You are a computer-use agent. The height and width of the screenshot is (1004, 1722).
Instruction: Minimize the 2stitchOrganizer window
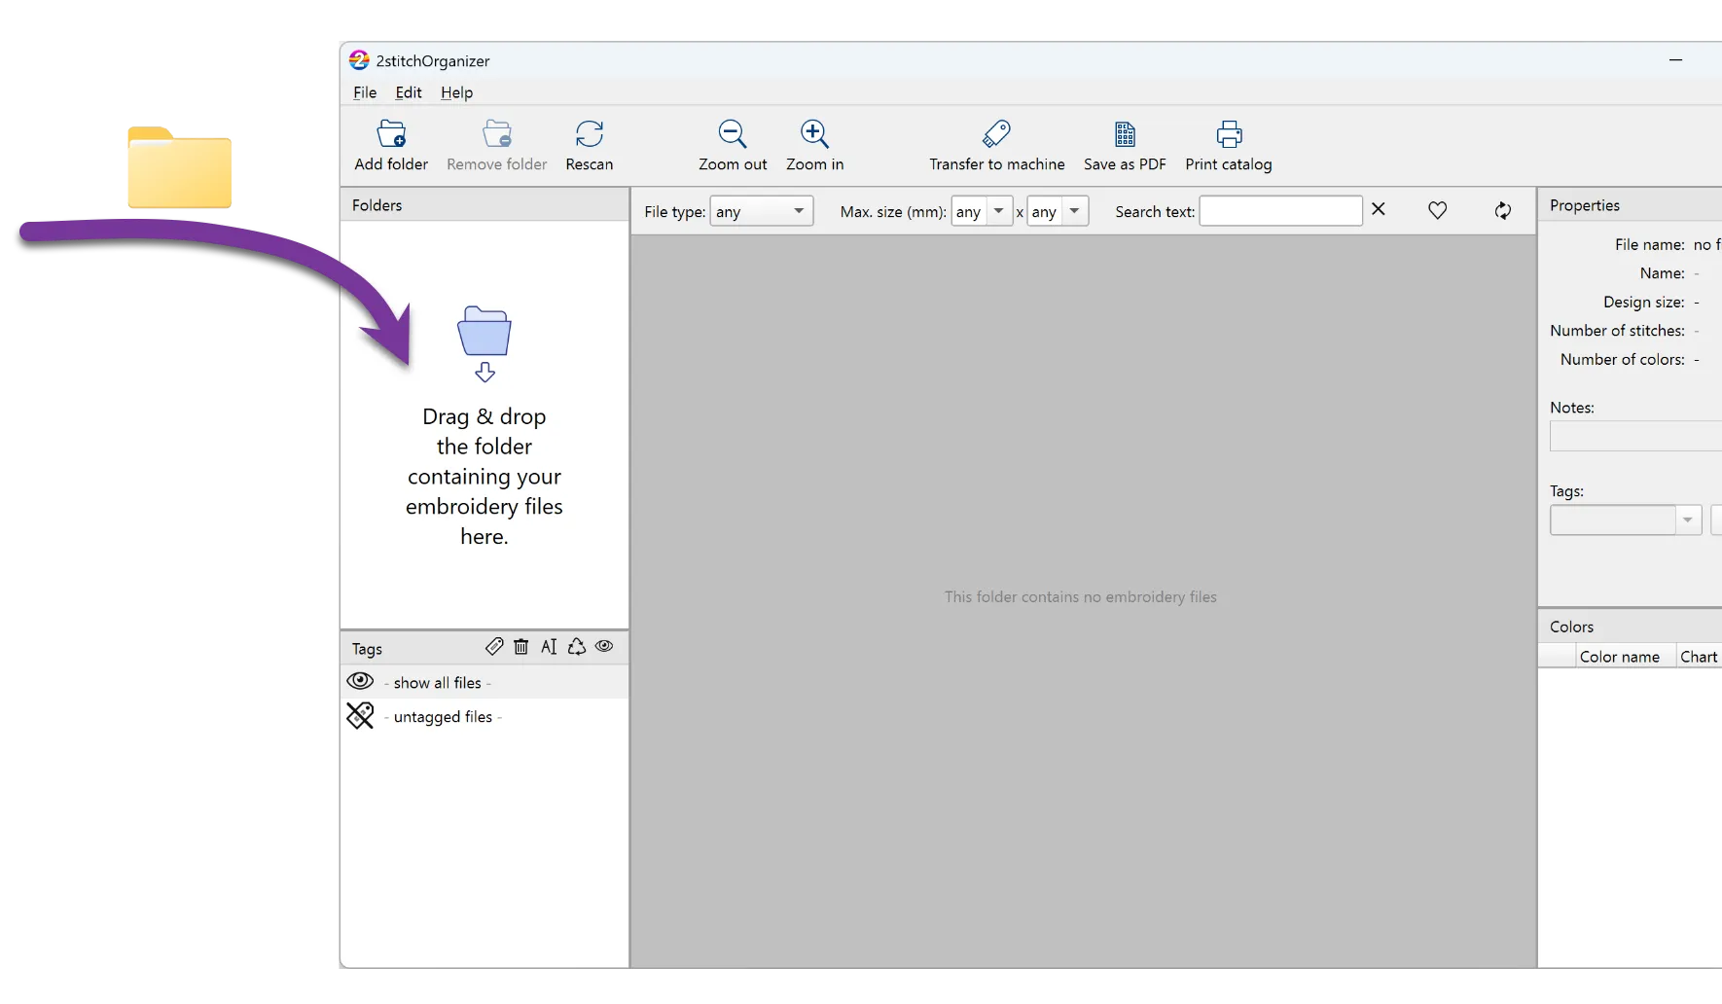point(1675,60)
